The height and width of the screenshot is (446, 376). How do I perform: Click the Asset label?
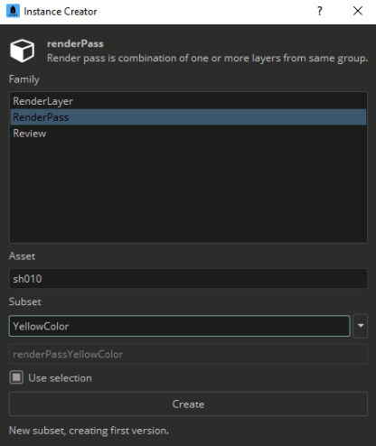pyautogui.click(x=22, y=256)
